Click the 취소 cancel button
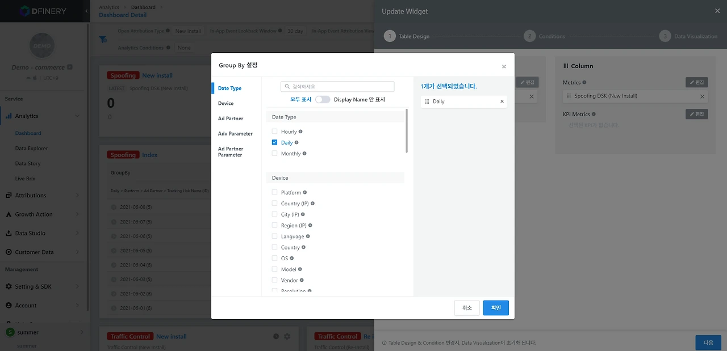The image size is (727, 351). tap(467, 308)
